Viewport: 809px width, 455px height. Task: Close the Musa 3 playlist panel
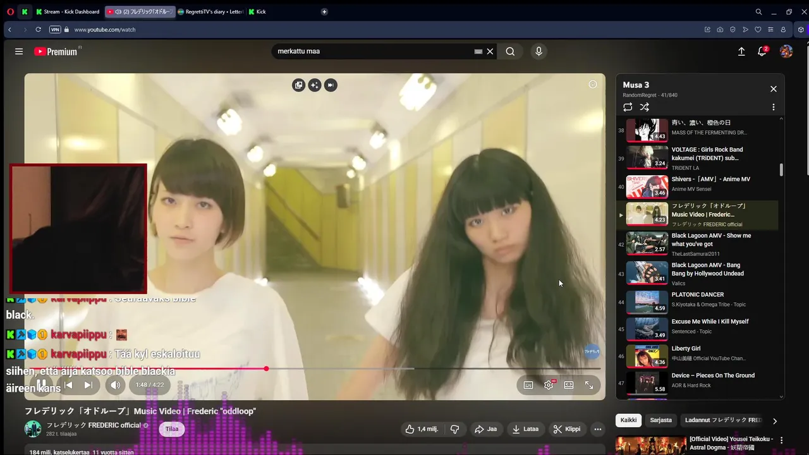click(x=773, y=89)
